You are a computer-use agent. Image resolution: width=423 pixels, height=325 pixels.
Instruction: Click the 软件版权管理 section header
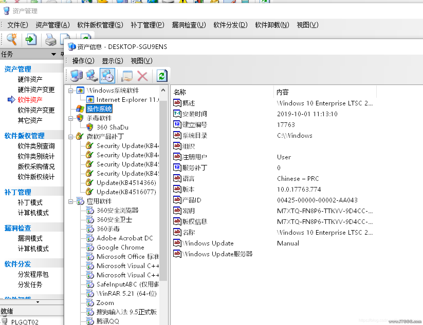[24, 136]
